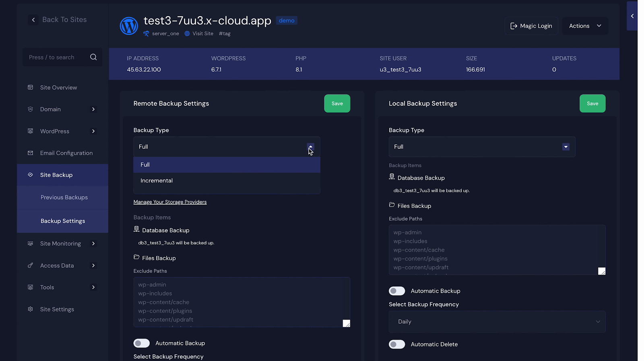Open Manage Your Storage Providers link

170,202
